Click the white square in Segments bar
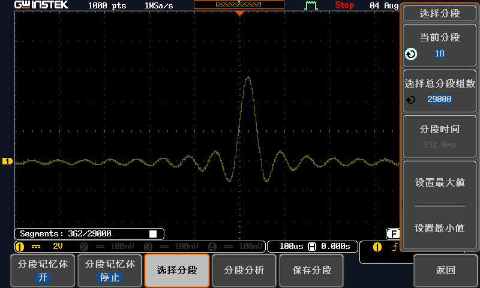Viewport: 480px width, 288px height. [153, 234]
